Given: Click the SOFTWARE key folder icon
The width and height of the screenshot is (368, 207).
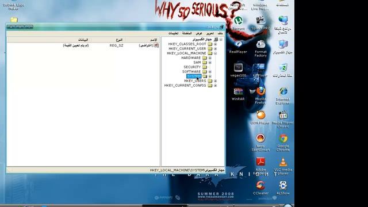Looking at the screenshot, I should point(205,71).
